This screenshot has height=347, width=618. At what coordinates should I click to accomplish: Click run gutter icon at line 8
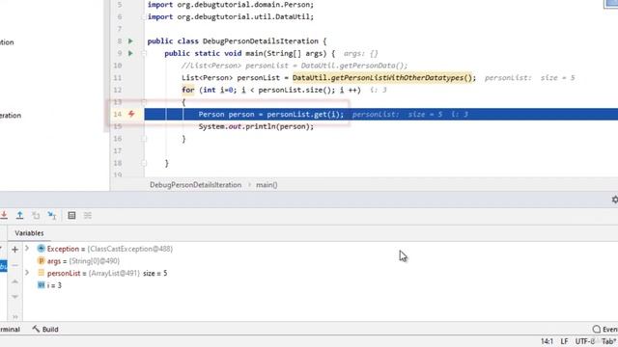point(130,40)
